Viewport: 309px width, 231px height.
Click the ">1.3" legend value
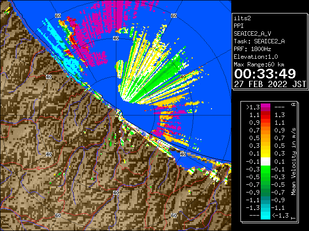(x=253, y=107)
